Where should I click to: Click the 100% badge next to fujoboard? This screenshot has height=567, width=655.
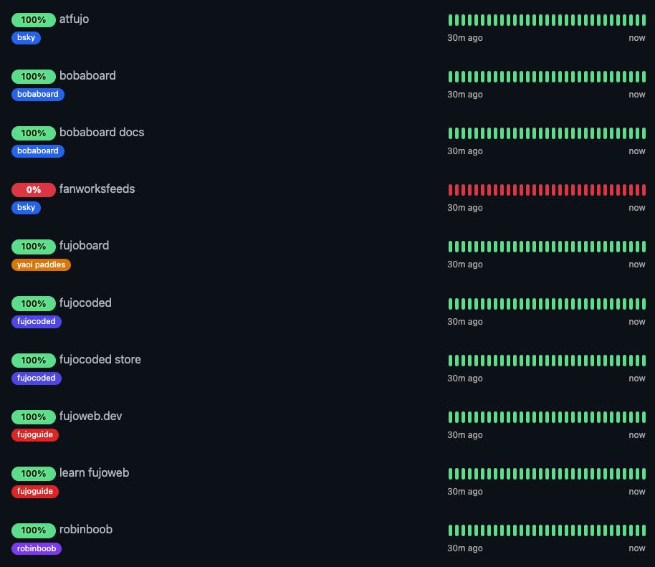[x=33, y=246]
